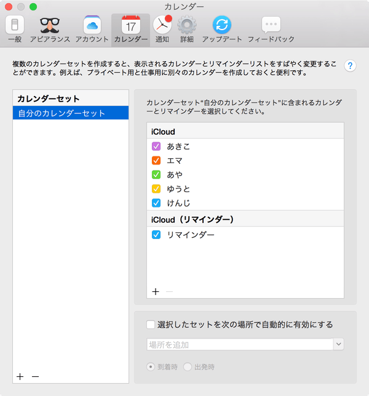Open the アカウント preferences pane
369x396 pixels.
(x=92, y=29)
